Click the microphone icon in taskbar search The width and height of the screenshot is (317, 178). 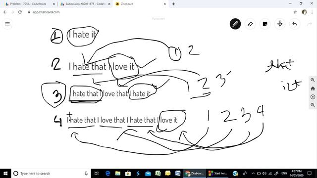[x=86, y=174]
